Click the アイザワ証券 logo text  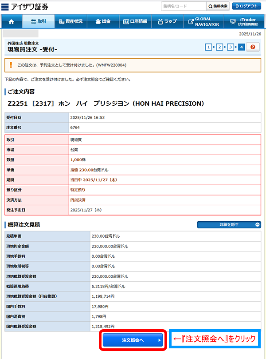(x=29, y=7)
